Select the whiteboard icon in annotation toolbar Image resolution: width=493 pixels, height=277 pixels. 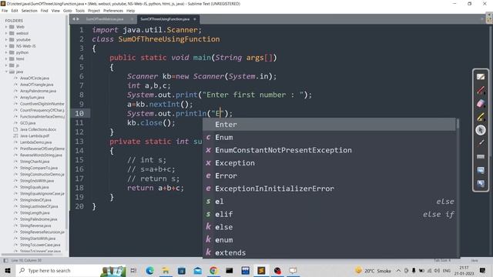tap(481, 77)
